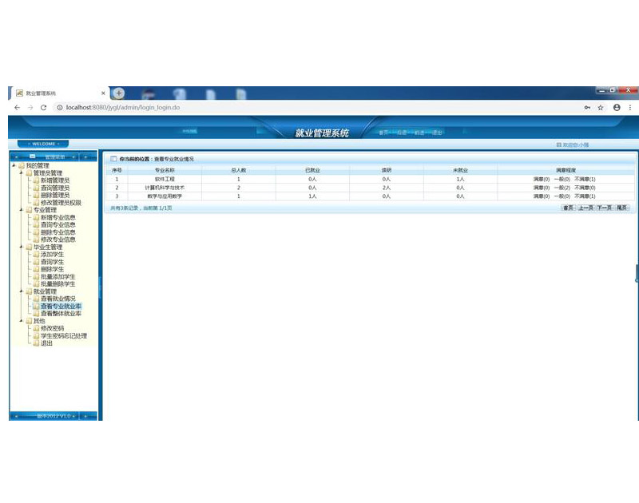Click the 下一页 pagination button
The width and height of the screenshot is (639, 503).
[x=604, y=208]
